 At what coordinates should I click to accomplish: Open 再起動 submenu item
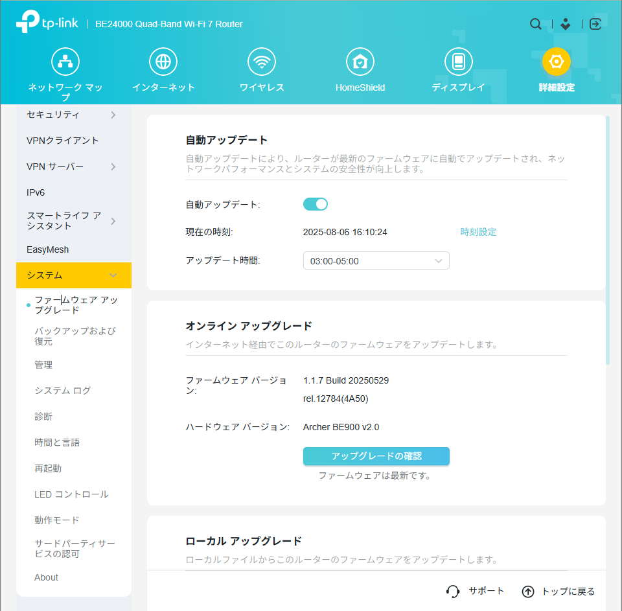[x=47, y=468]
